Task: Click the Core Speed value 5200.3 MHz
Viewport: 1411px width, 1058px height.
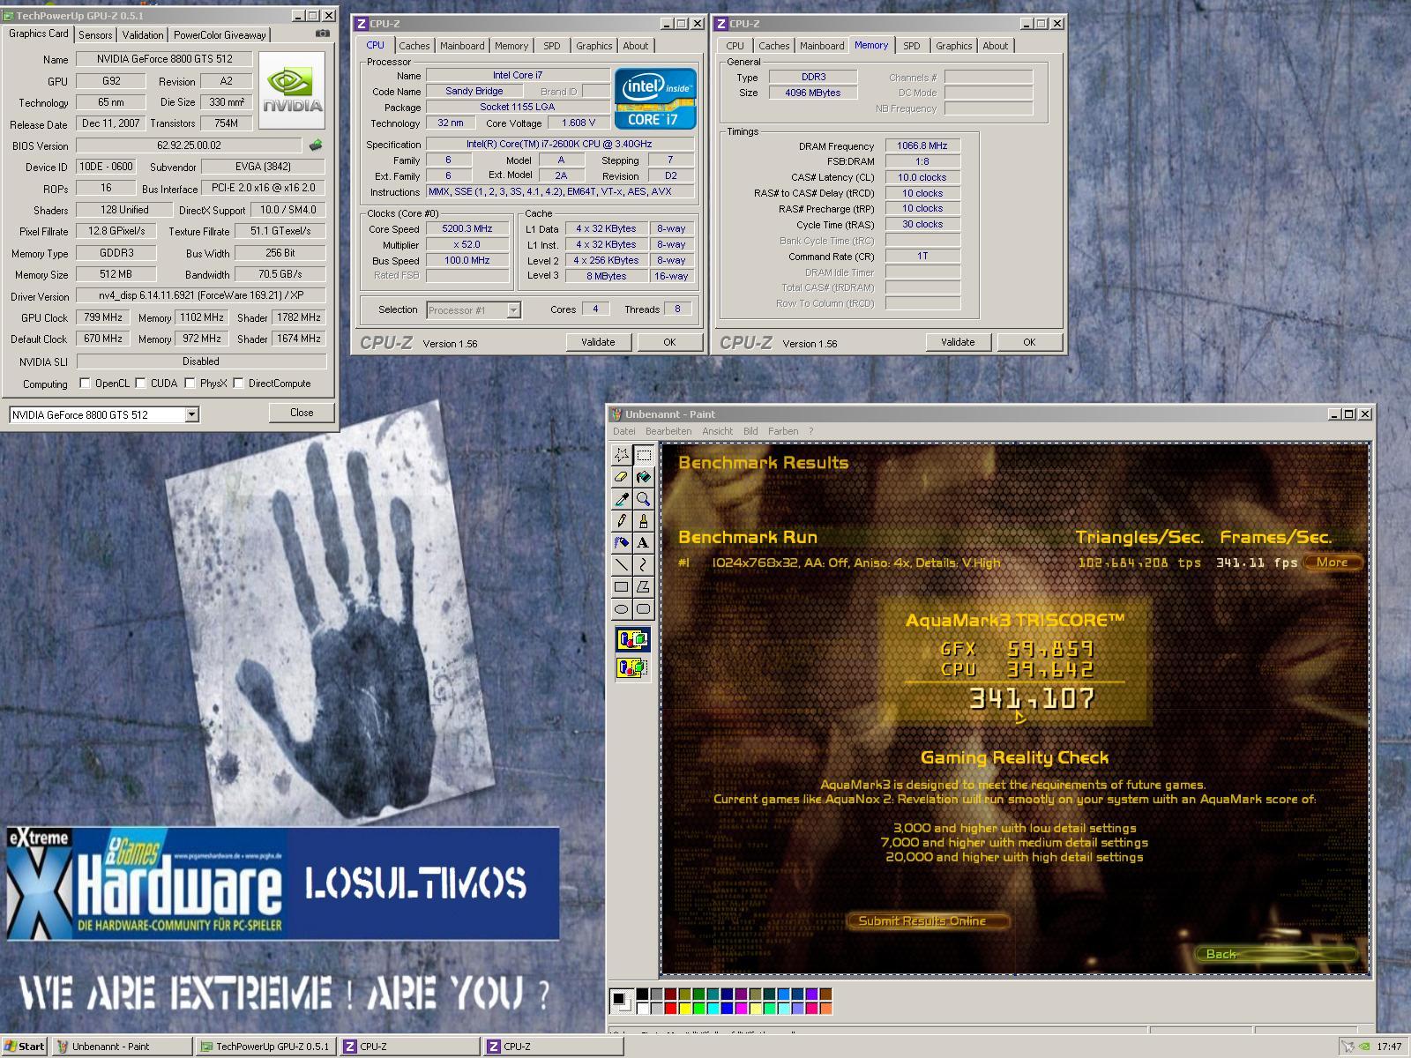Action: [x=467, y=228]
